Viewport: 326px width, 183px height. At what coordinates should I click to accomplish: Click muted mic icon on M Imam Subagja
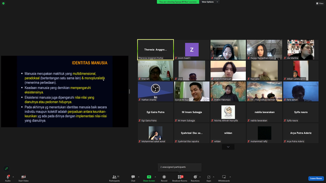coord(176,120)
